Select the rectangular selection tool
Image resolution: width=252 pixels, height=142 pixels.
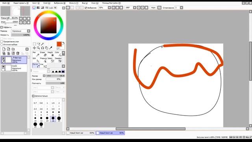click(34, 44)
